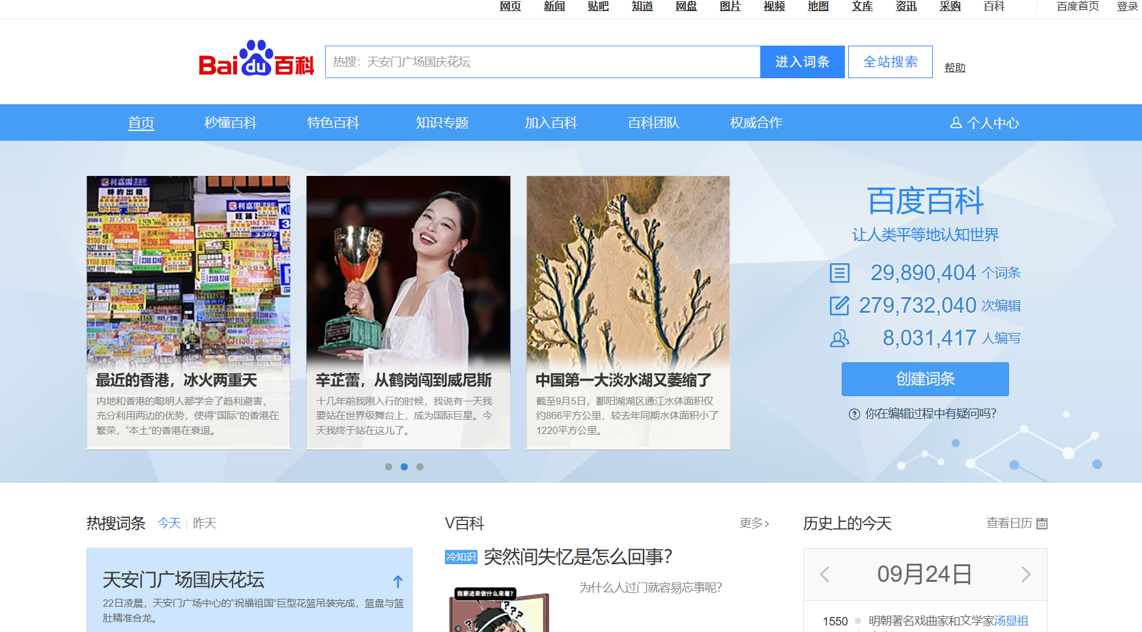
Task: Go to previous date with left chevron
Action: pyautogui.click(x=825, y=574)
